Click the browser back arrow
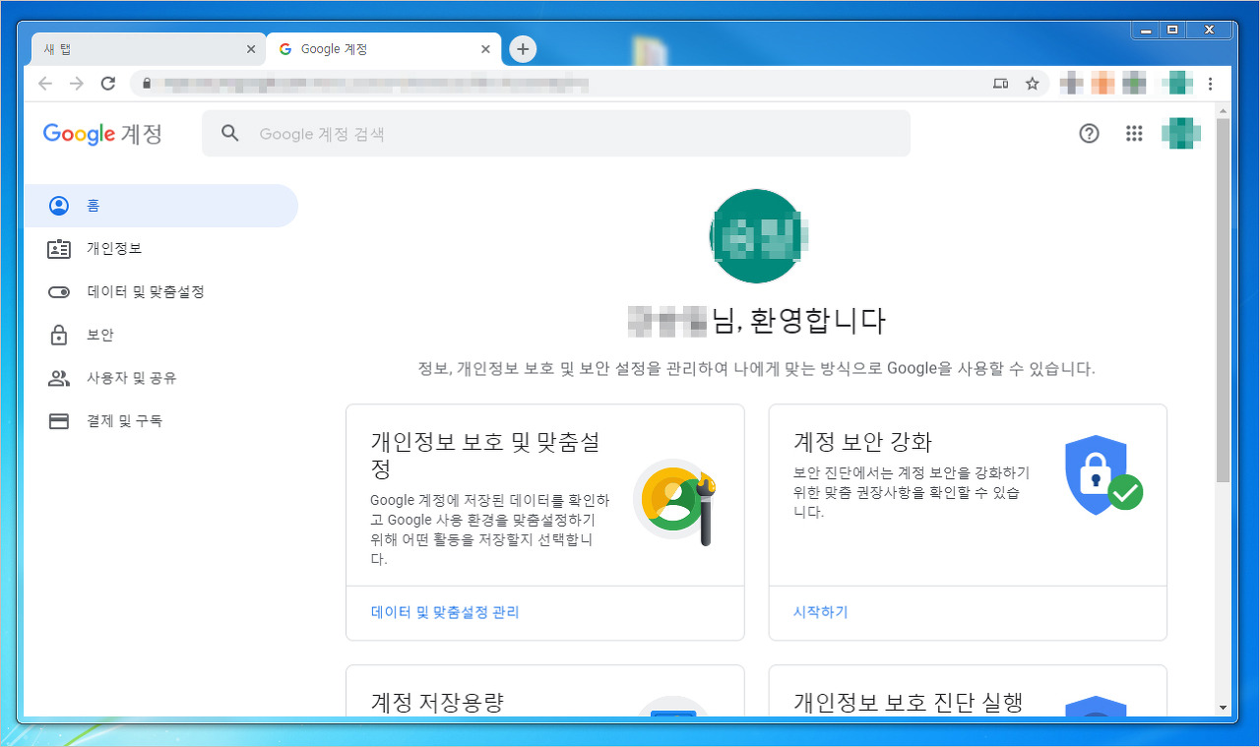The image size is (1260, 747). point(45,84)
